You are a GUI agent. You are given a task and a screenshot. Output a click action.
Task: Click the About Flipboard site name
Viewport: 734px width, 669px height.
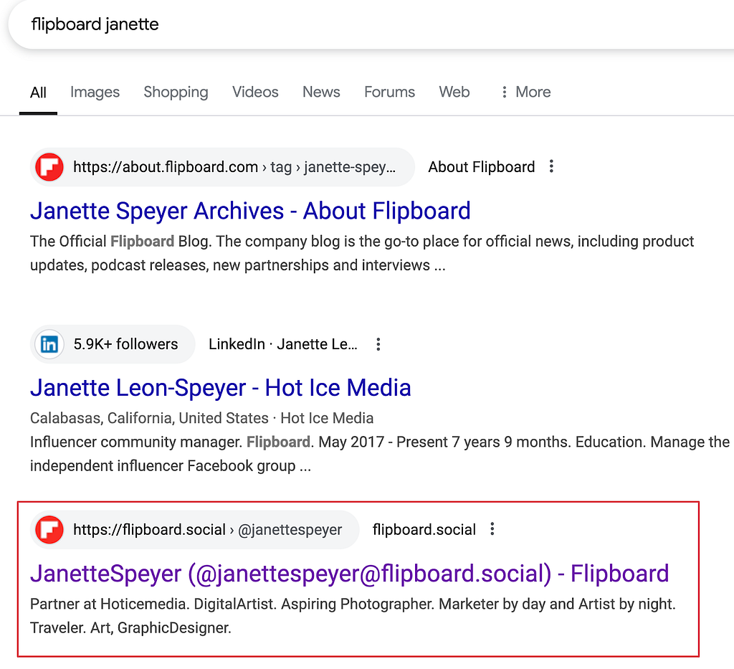[481, 167]
